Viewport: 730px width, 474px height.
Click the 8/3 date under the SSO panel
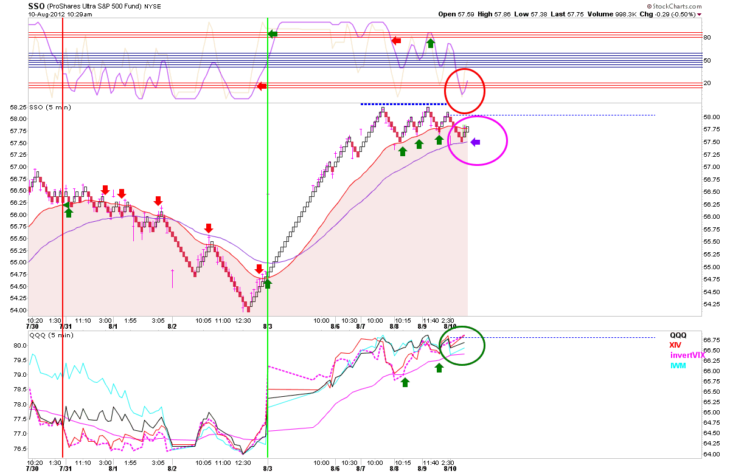(x=268, y=326)
